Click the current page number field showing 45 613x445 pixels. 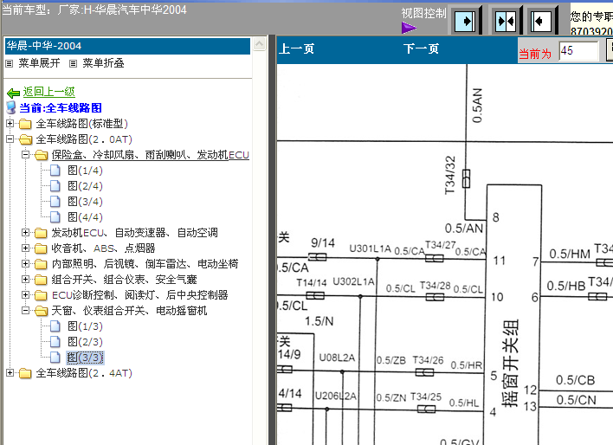(578, 51)
